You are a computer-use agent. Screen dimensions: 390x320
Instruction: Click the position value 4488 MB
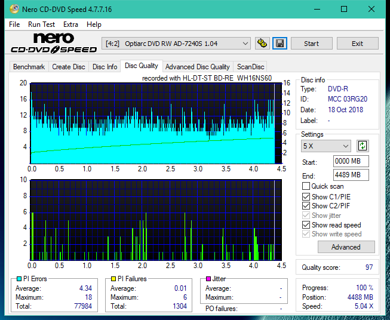(360, 297)
